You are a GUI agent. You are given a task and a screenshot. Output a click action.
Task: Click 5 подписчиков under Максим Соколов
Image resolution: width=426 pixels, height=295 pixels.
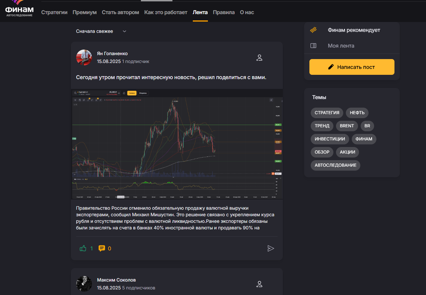[x=139, y=288]
